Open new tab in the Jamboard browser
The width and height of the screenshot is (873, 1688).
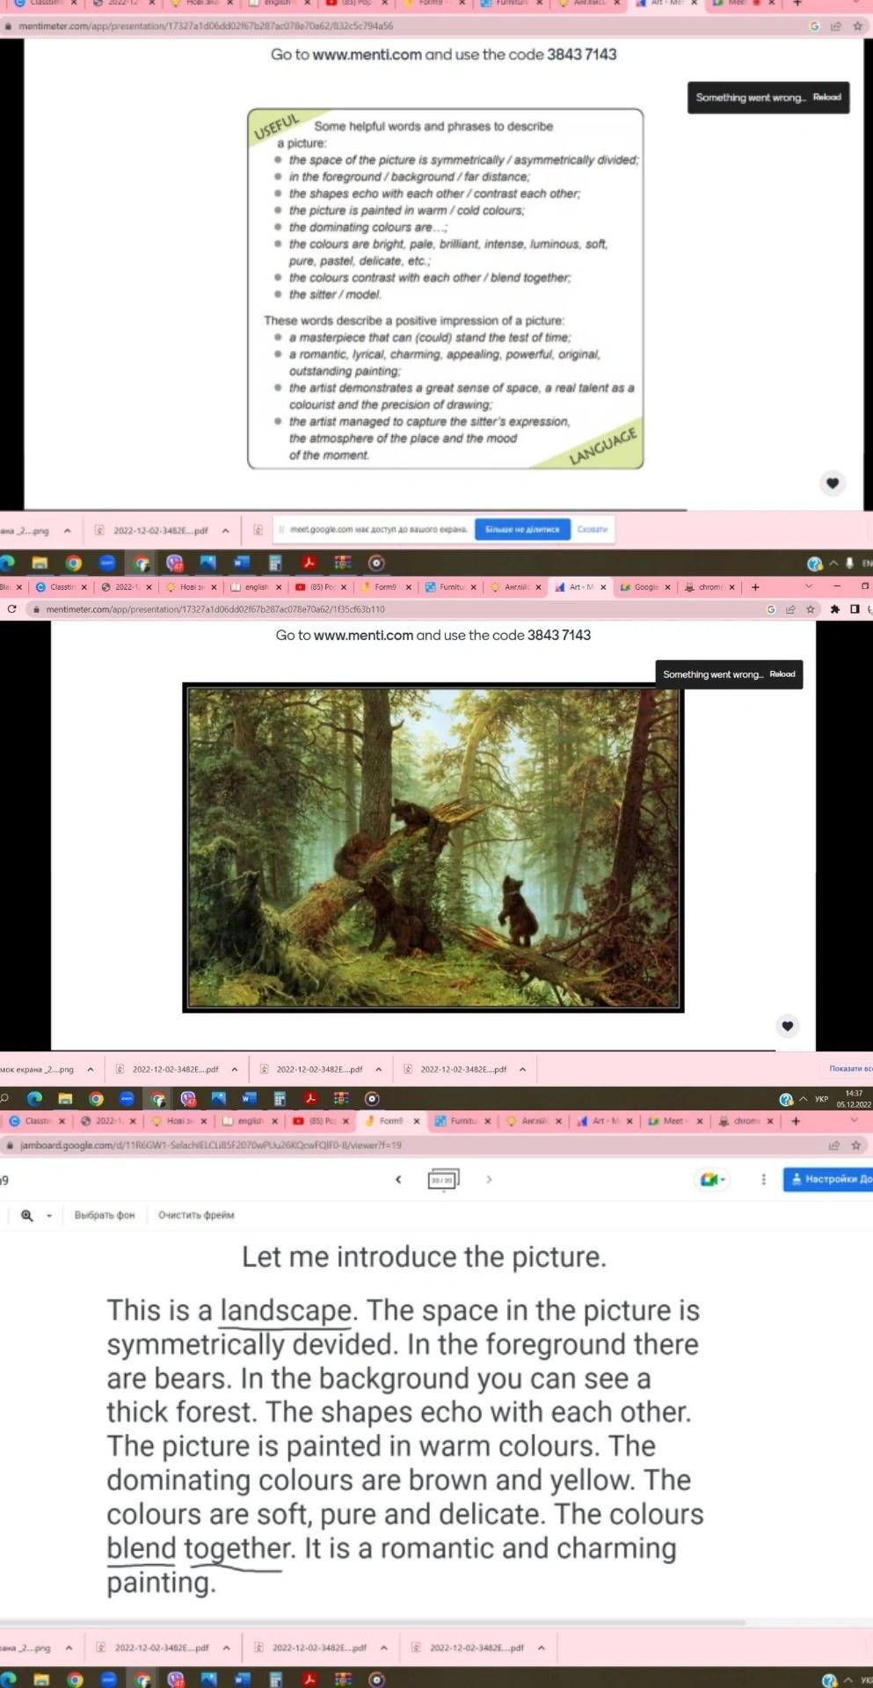[796, 1121]
